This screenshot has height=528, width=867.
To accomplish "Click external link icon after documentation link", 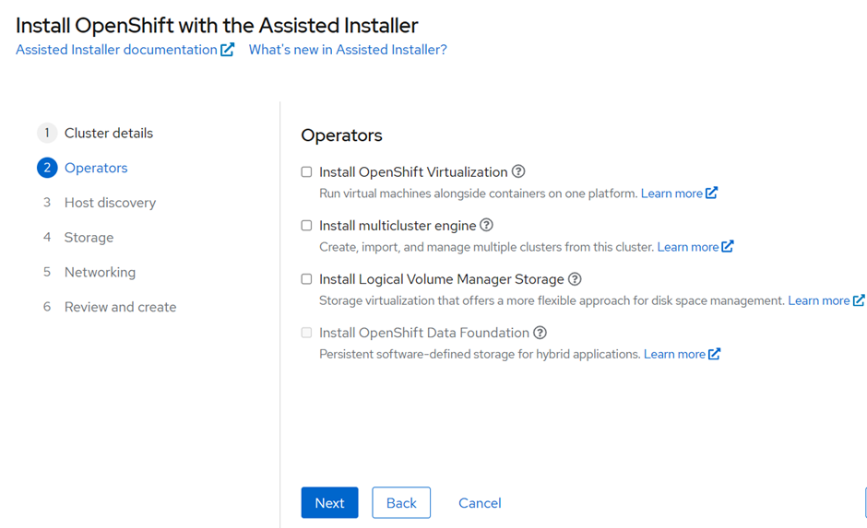I will click(x=227, y=50).
